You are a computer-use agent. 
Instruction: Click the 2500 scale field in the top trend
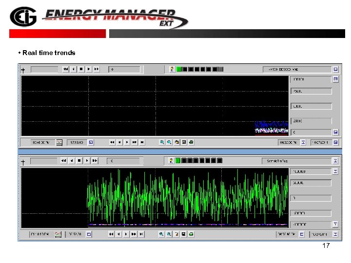click(311, 121)
